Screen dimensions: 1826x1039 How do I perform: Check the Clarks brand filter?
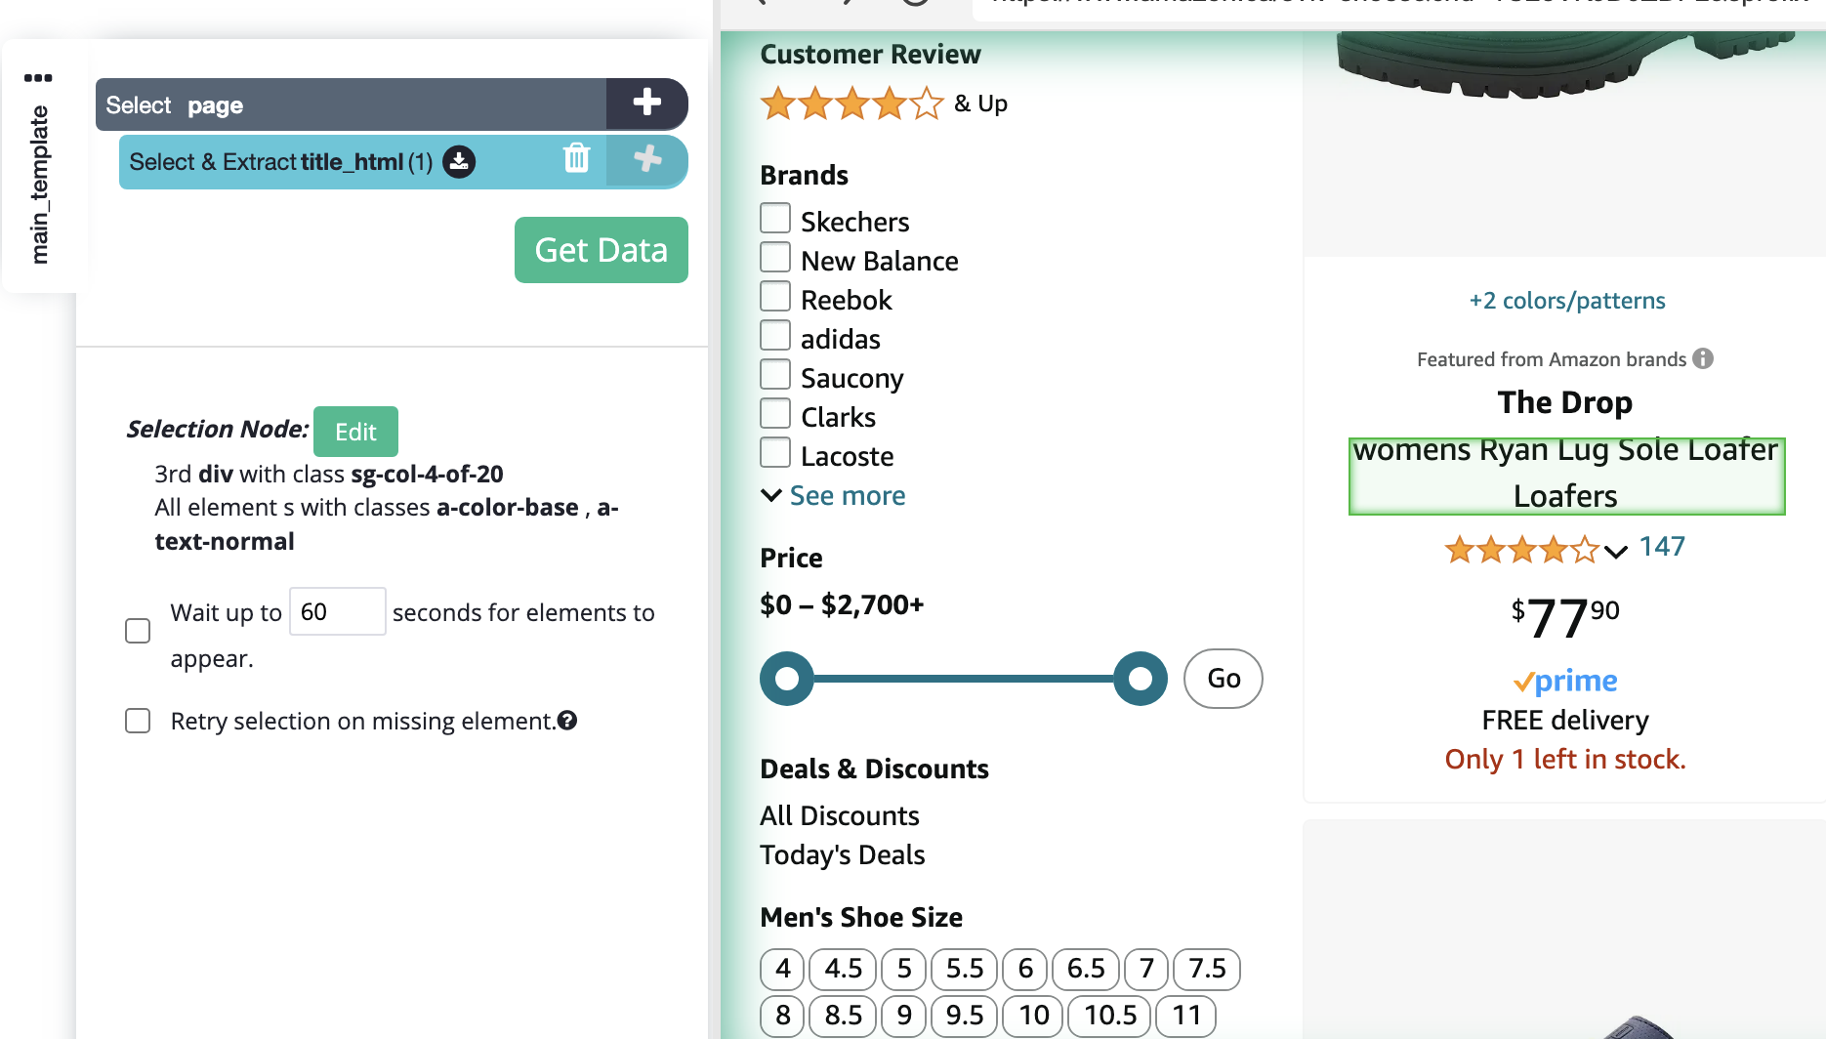point(775,413)
